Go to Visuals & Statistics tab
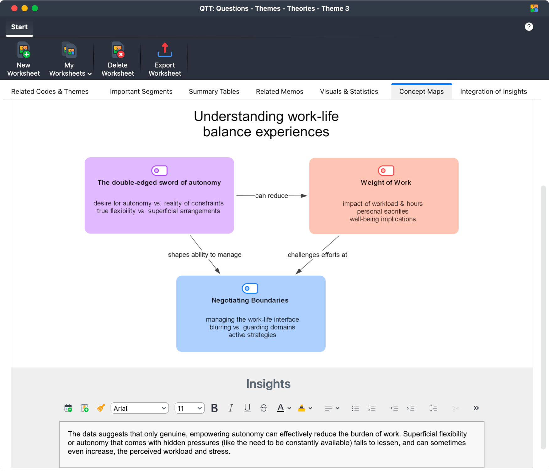This screenshot has width=549, height=471. click(349, 91)
